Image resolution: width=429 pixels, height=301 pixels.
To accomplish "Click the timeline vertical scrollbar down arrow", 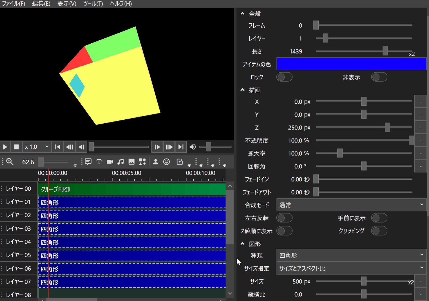I will 230,293.
